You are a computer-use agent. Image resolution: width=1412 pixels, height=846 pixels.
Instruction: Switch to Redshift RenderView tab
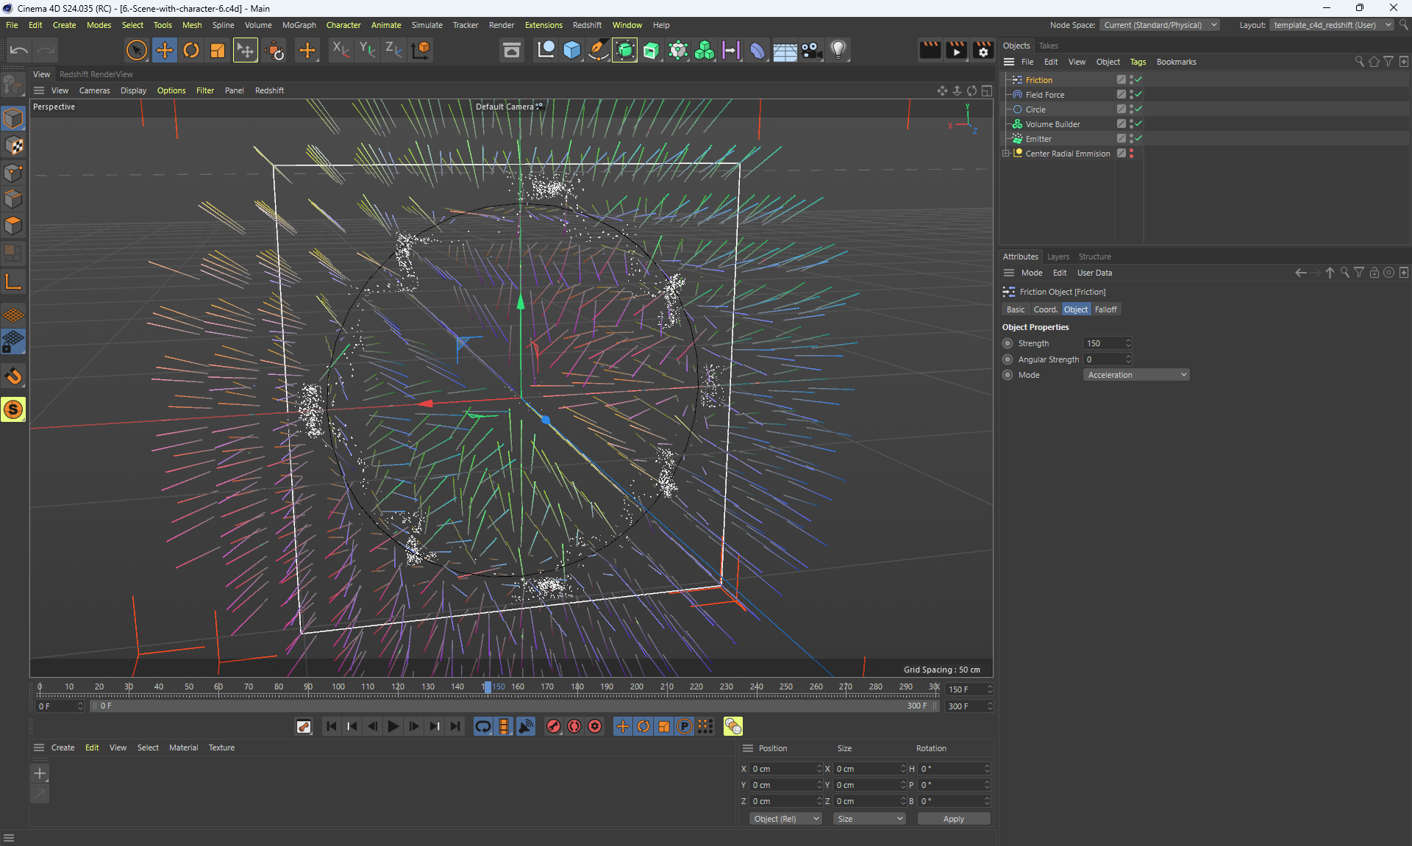pyautogui.click(x=96, y=74)
